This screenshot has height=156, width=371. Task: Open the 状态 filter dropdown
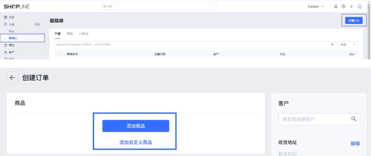(348, 44)
